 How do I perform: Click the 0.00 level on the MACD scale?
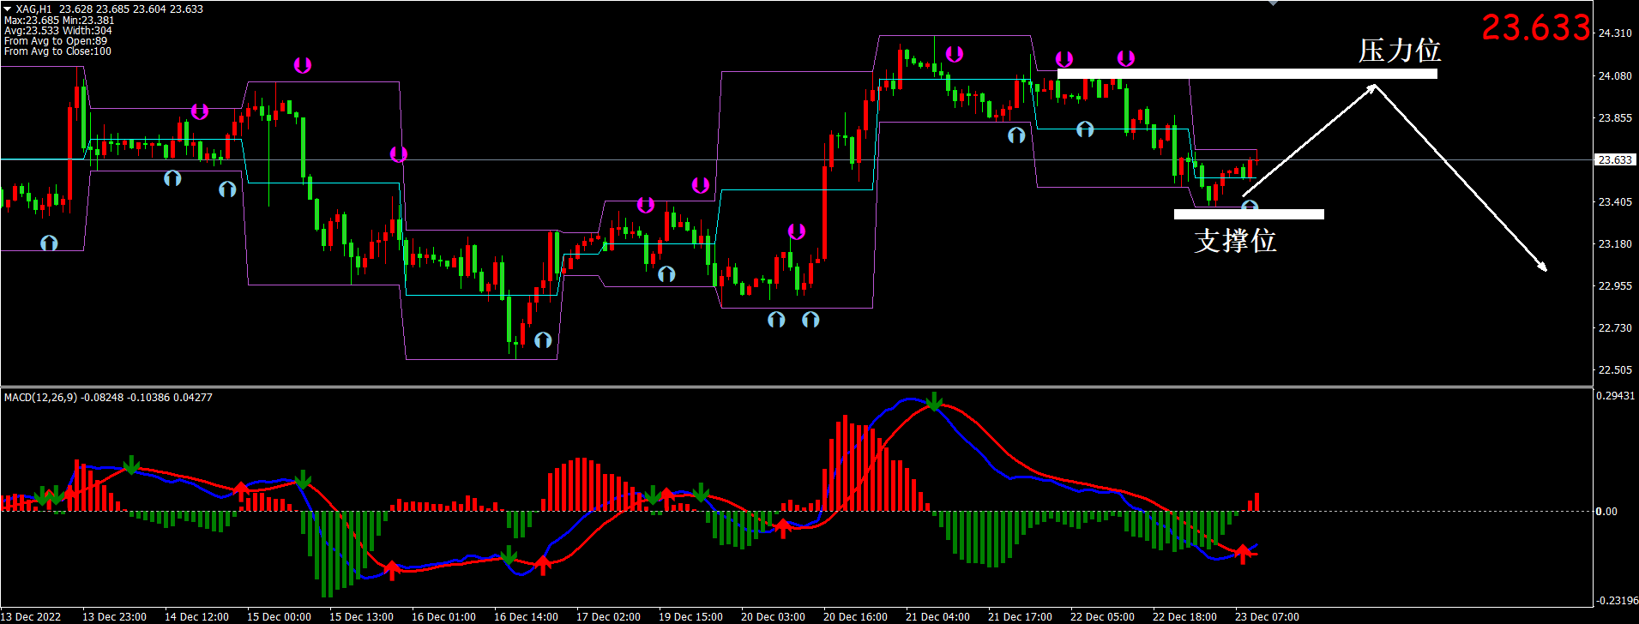[x=1606, y=512]
